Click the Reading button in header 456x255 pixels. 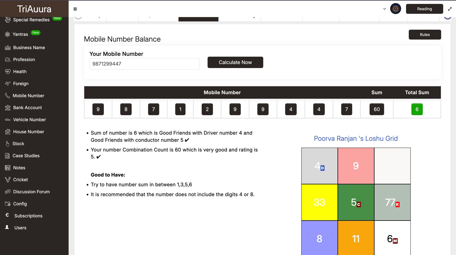pos(424,9)
